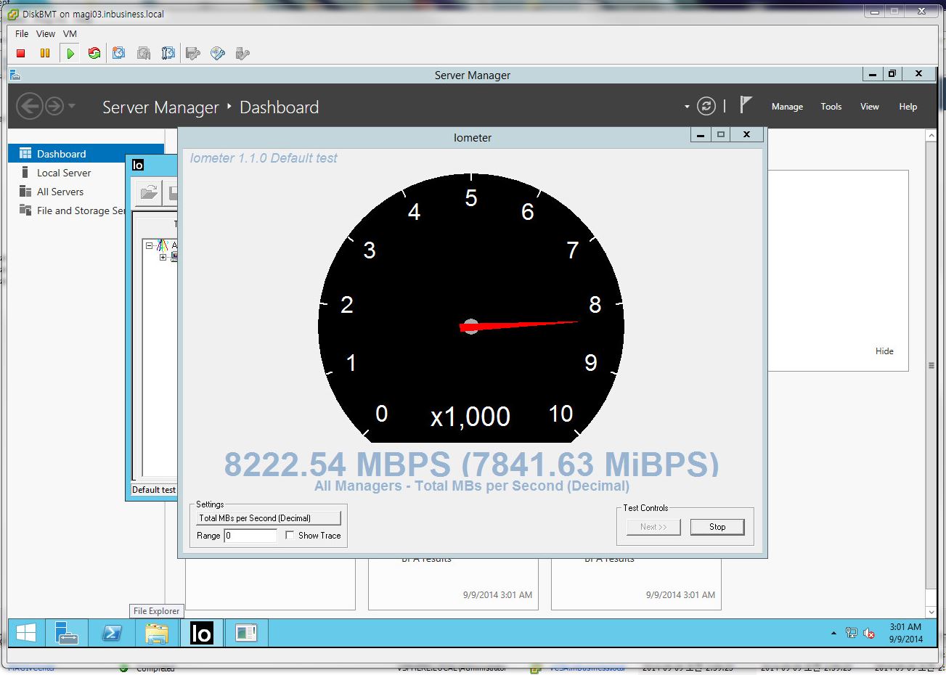Click the Open file icon in Iometer
The width and height of the screenshot is (946, 675).
(x=149, y=192)
